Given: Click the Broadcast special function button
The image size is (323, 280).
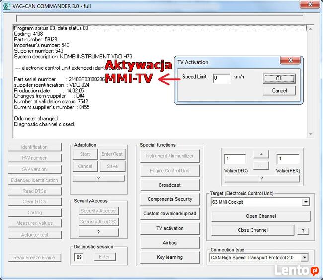Looking at the screenshot, I should [x=169, y=185].
